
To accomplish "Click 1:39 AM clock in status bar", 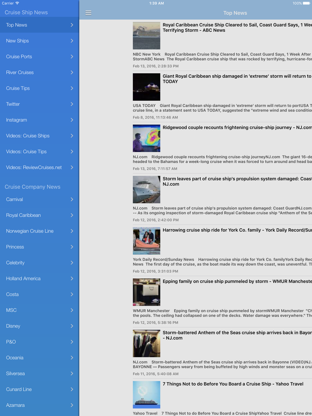I will click(x=157, y=3).
